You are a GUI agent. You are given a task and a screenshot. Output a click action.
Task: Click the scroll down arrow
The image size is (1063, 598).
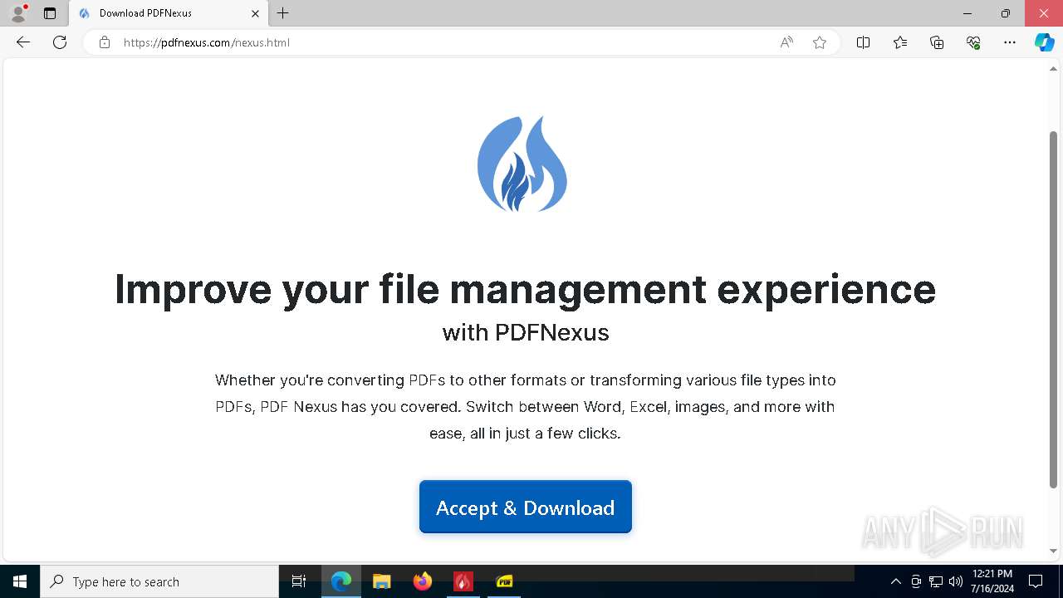point(1054,551)
